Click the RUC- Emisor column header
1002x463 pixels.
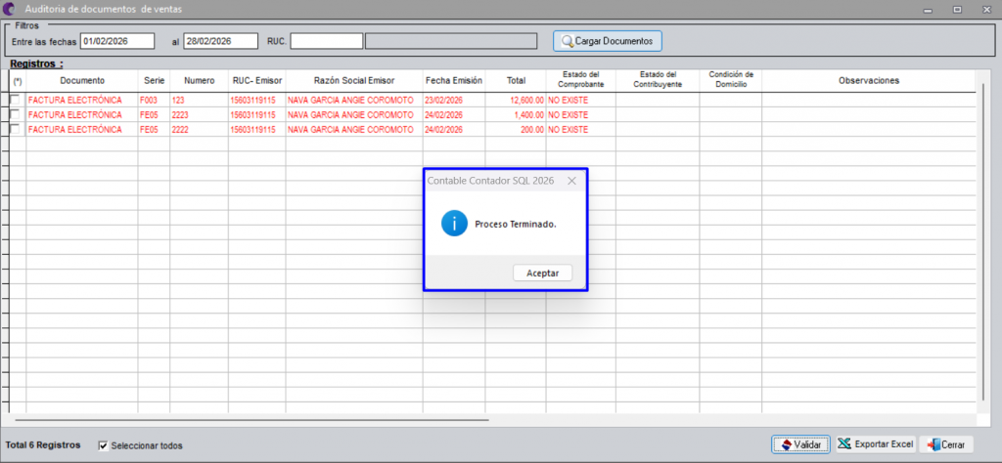[257, 80]
